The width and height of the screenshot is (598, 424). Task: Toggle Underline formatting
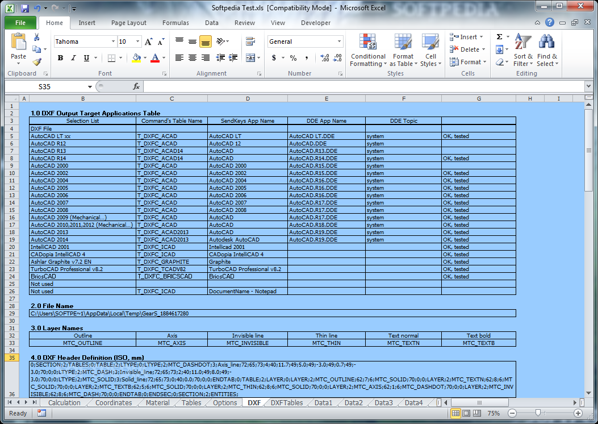pyautogui.click(x=86, y=57)
